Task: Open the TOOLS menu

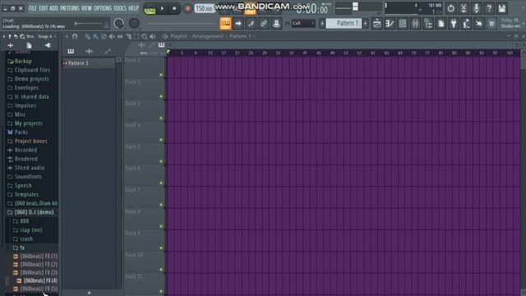Action: 120,8
